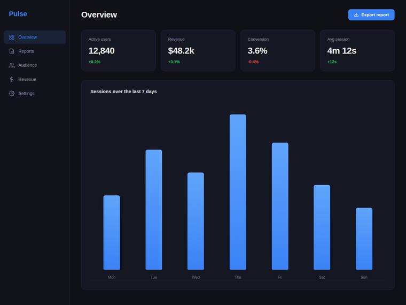The image size is (406, 305).
Task: Click the Sun axis label
Action: pos(364,277)
